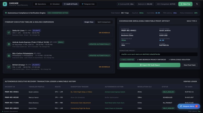Switch to the Audit & Proofs tab
The width and height of the screenshot is (203, 113).
[71, 4]
